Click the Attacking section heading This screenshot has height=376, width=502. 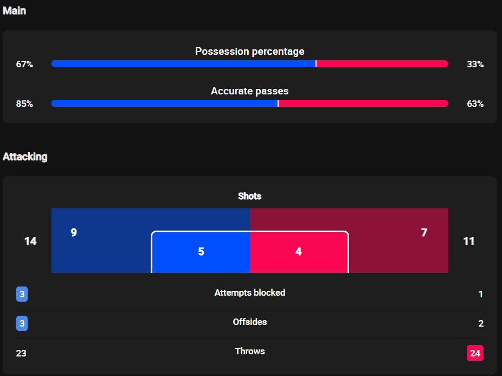click(25, 157)
